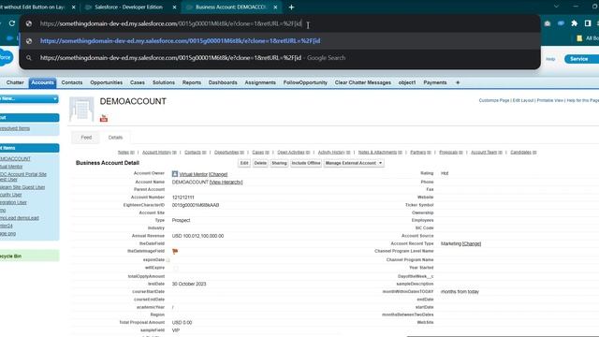The height and width of the screenshot is (337, 599).
Task: Open the Assignments tab
Action: pos(260,82)
